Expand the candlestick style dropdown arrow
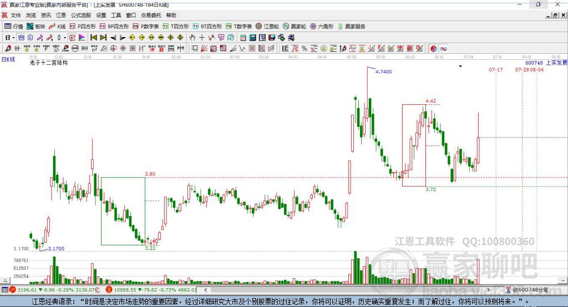The height and width of the screenshot is (307, 568). (x=65, y=38)
